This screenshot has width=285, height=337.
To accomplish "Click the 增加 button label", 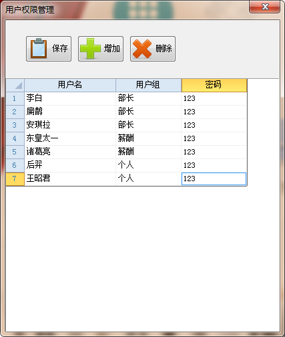I will click(112, 48).
